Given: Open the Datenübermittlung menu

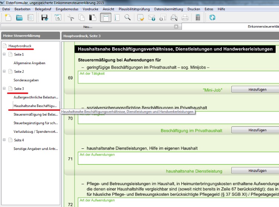Looking at the screenshot, I should [169, 9].
